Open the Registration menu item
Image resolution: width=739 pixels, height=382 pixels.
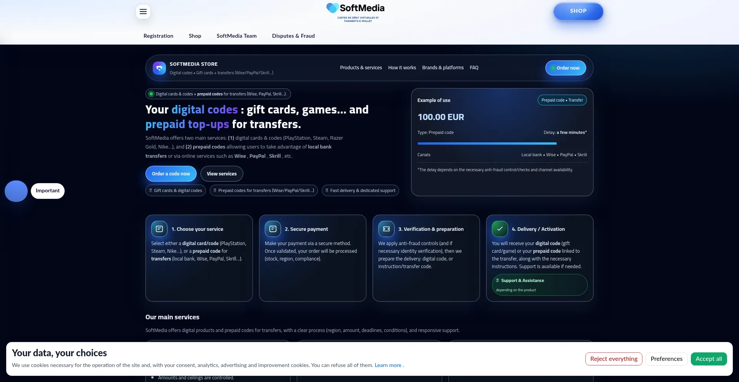(x=159, y=36)
